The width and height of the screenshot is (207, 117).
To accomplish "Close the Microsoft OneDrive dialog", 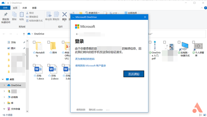I will 145,17.
